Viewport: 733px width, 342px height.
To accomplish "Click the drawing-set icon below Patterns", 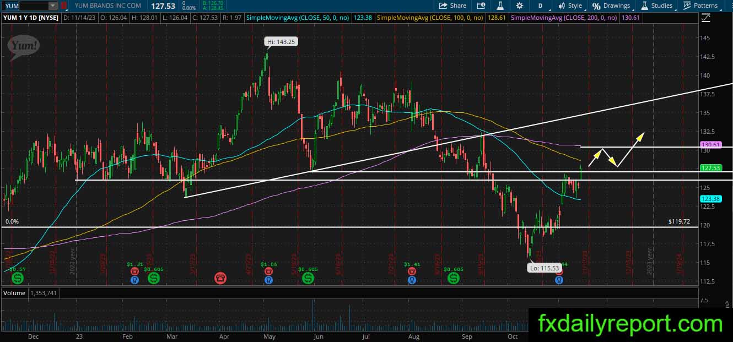I will [x=706, y=18].
